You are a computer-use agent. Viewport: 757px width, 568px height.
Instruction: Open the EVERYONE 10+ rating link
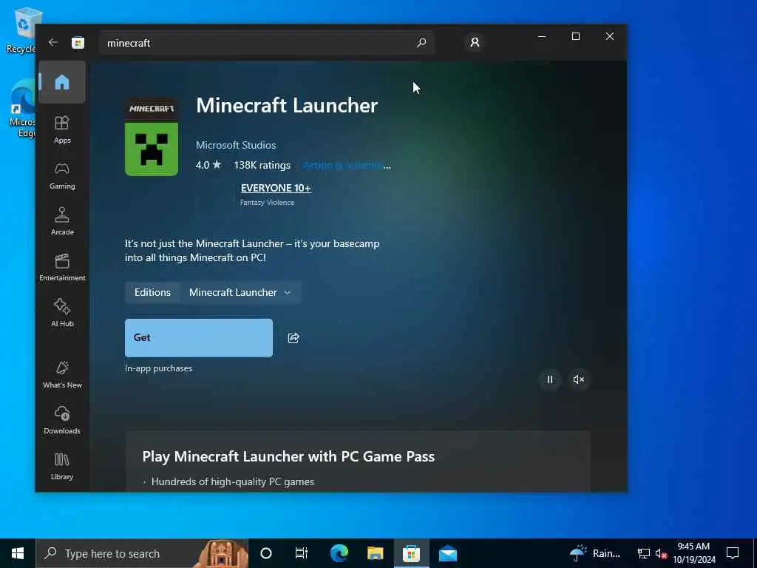[x=276, y=188]
